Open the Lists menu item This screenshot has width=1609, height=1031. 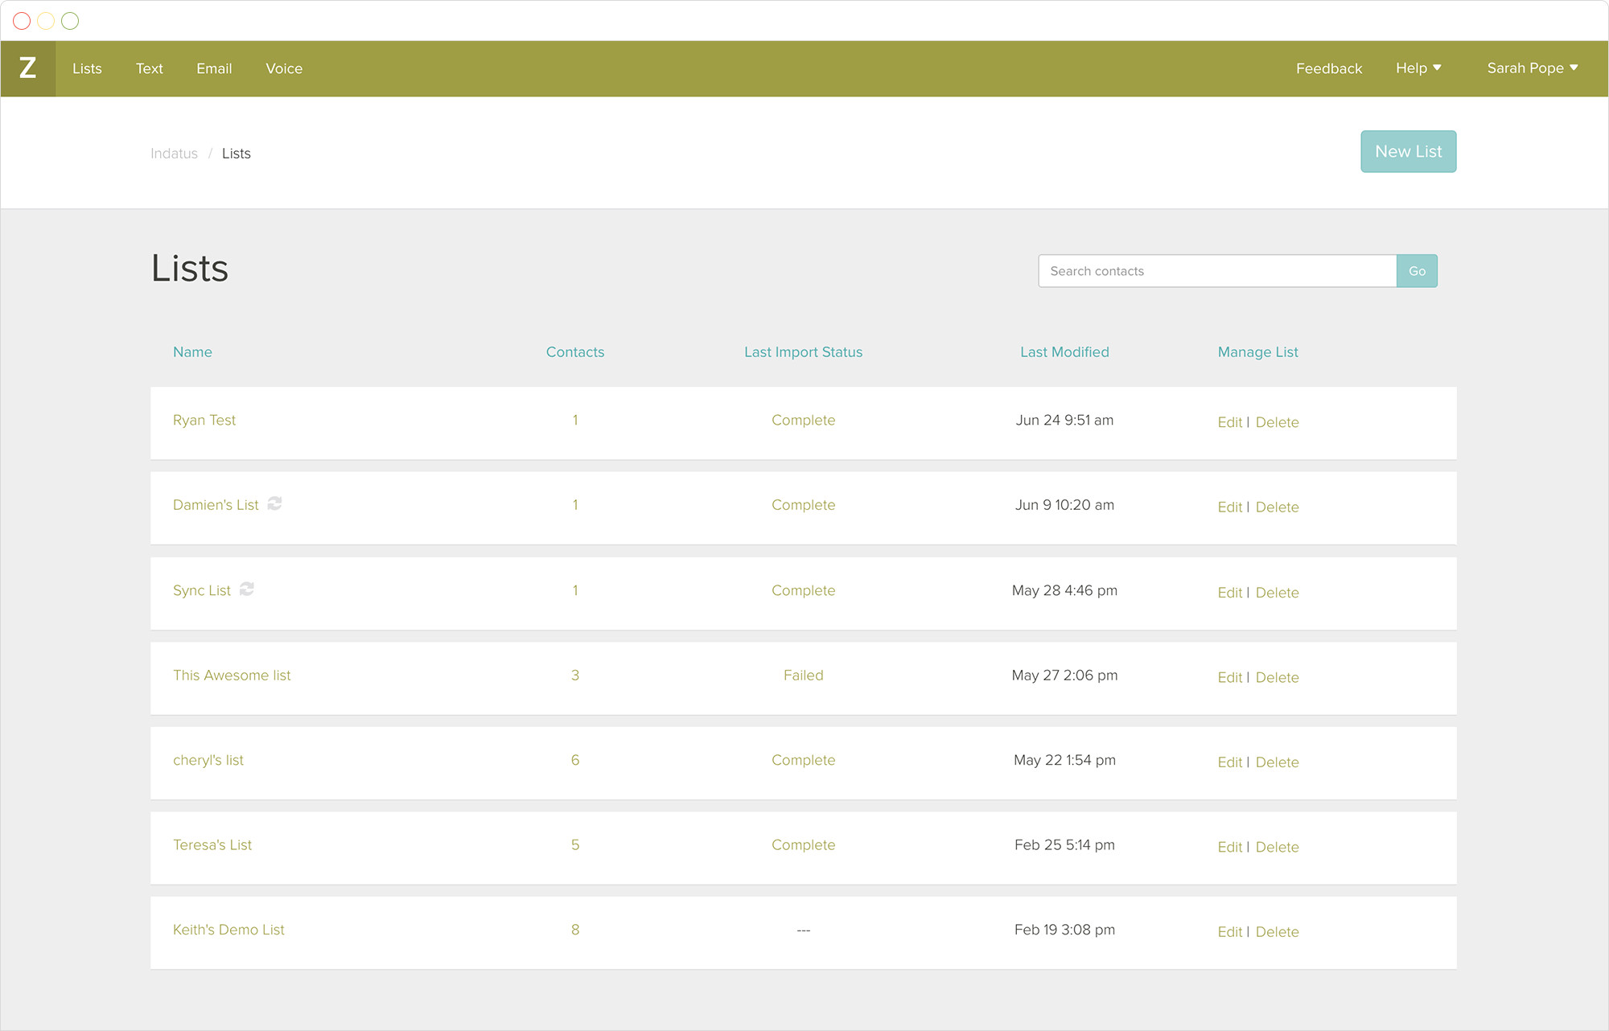coord(87,68)
